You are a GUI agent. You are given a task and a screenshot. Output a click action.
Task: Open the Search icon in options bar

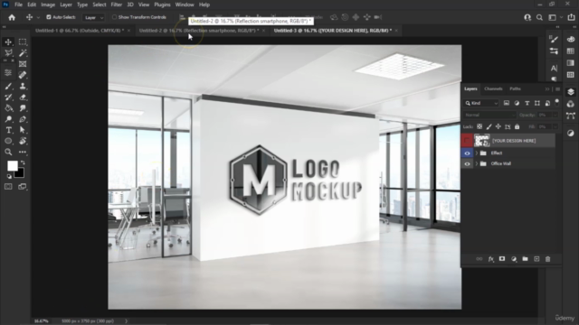pos(539,17)
